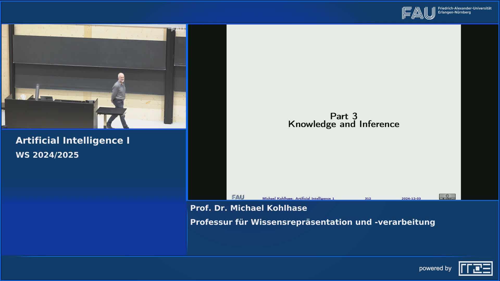Click 'Professur für Wissensrepräsentation und -verarbeitung' text

coord(312,222)
